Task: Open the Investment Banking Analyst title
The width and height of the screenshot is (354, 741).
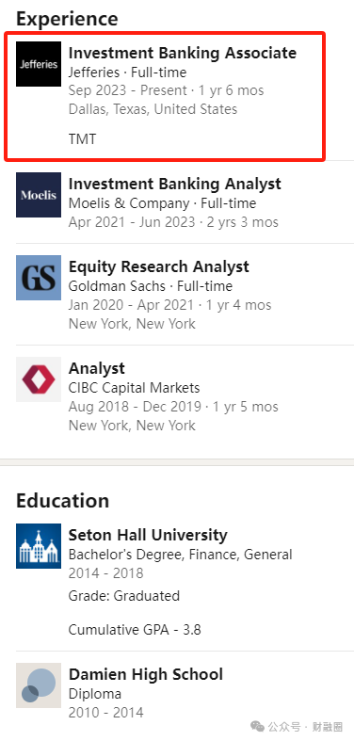Action: [x=175, y=184]
